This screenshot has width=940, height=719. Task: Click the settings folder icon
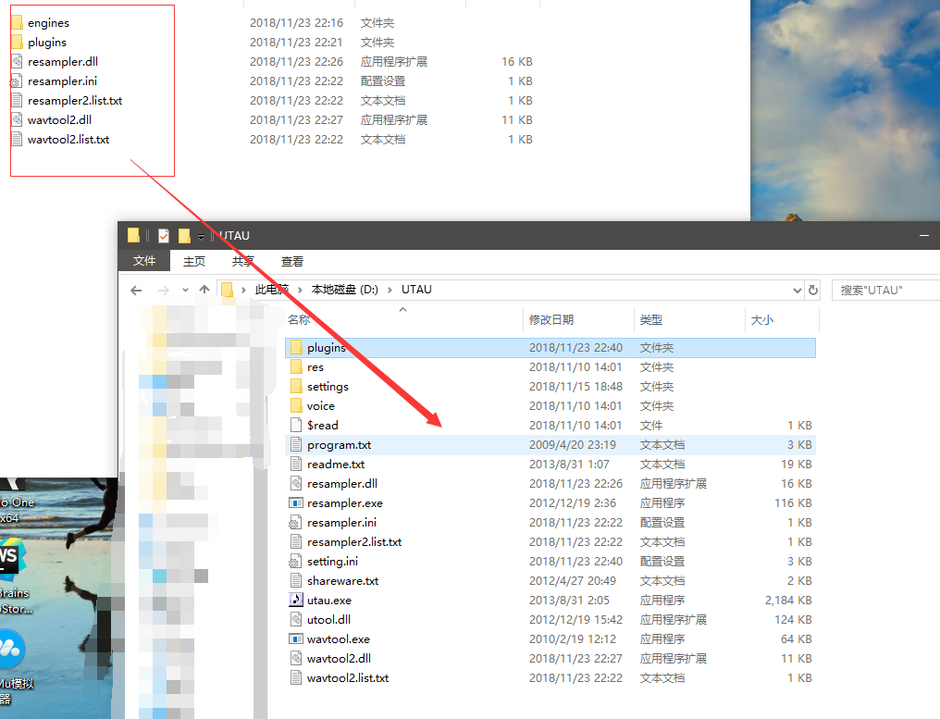point(295,387)
